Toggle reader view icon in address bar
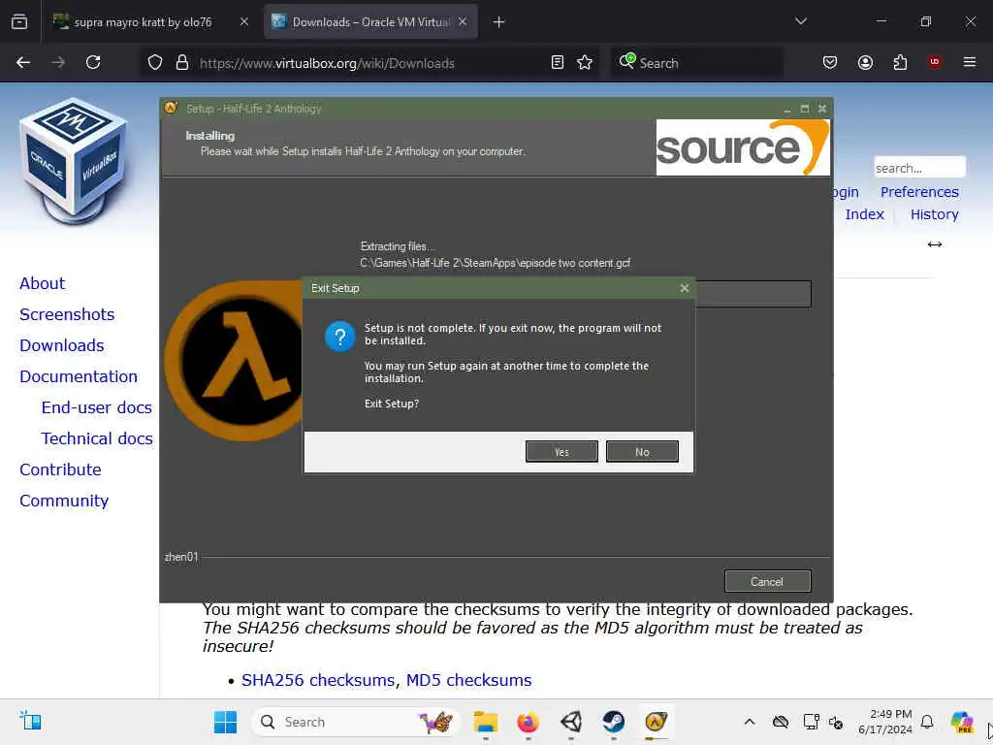This screenshot has height=745, width=993. pyautogui.click(x=558, y=63)
